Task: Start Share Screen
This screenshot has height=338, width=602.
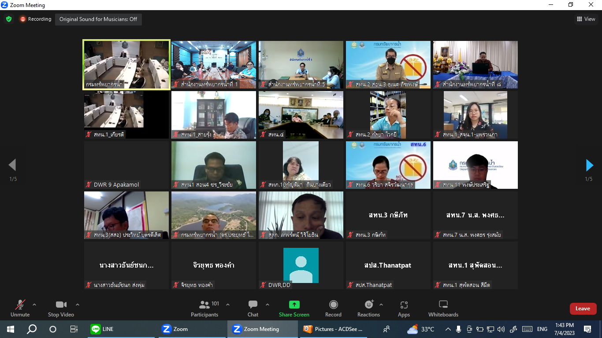Action: pyautogui.click(x=294, y=308)
